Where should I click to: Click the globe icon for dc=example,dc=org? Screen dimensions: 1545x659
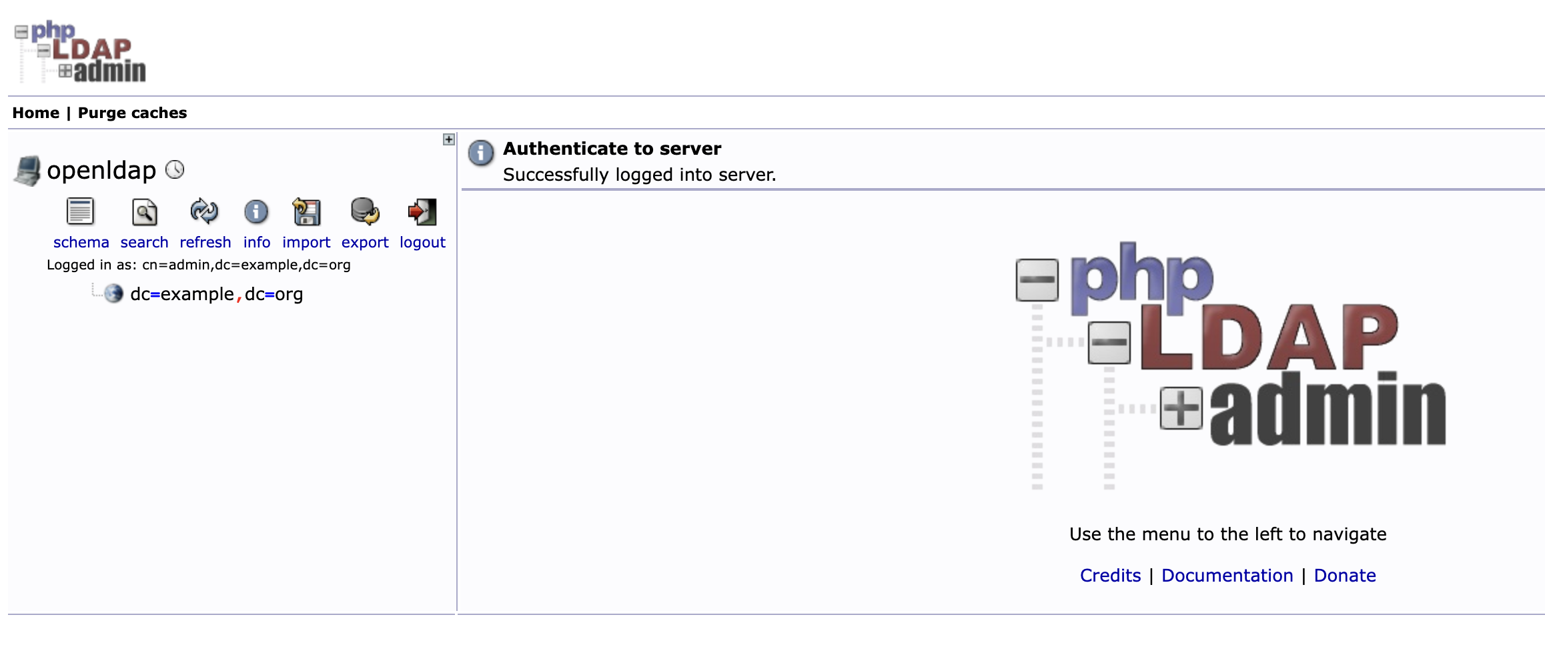pyautogui.click(x=114, y=293)
